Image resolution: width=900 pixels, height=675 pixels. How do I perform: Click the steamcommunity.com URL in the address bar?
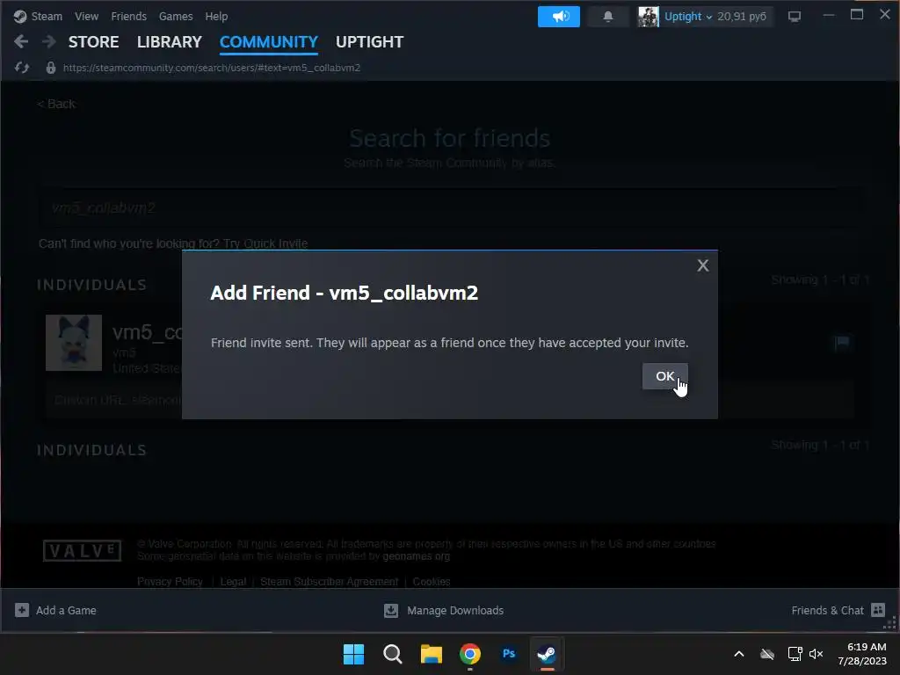point(212,68)
